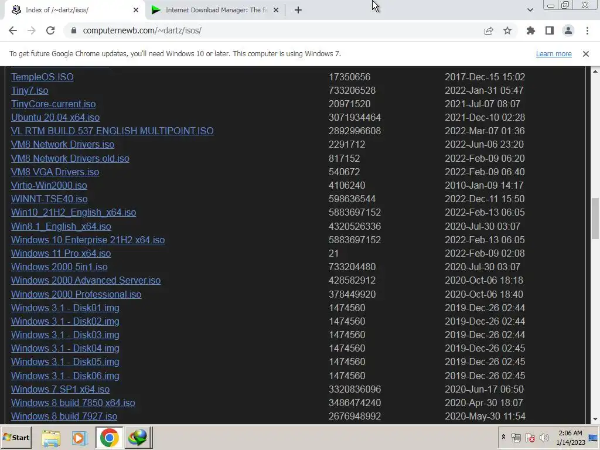Screen dimensions: 600x450
Task: Open the volume speaker tray icon
Action: (544, 437)
